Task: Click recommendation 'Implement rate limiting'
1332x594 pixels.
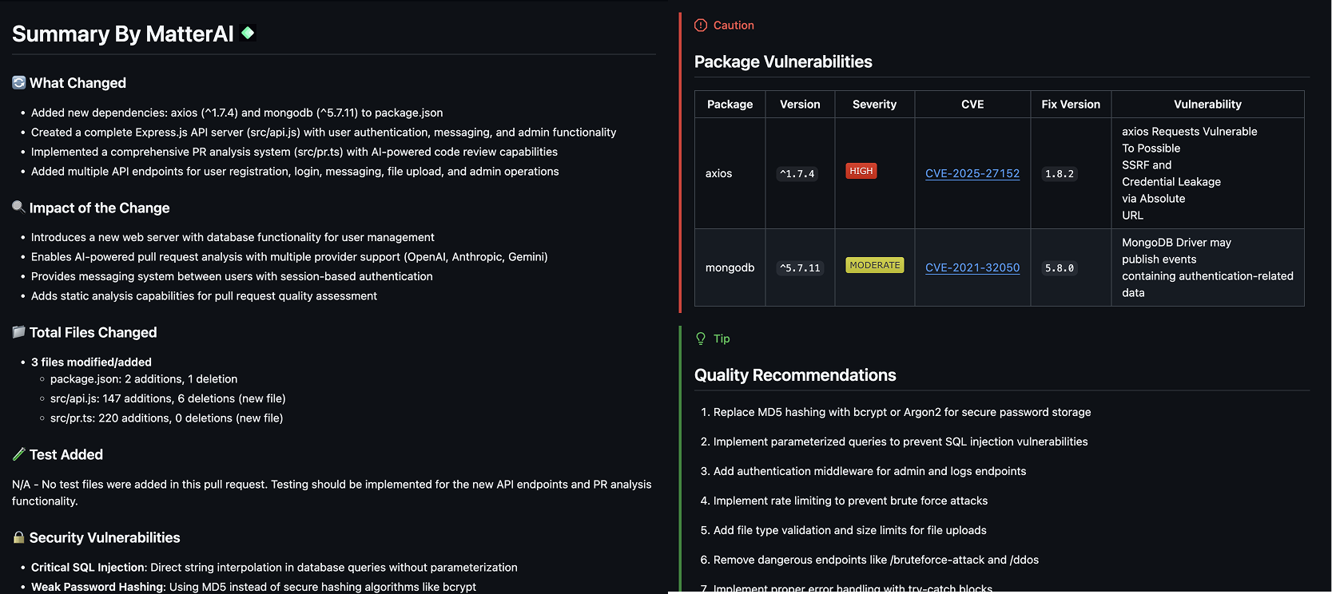Action: tap(850, 501)
